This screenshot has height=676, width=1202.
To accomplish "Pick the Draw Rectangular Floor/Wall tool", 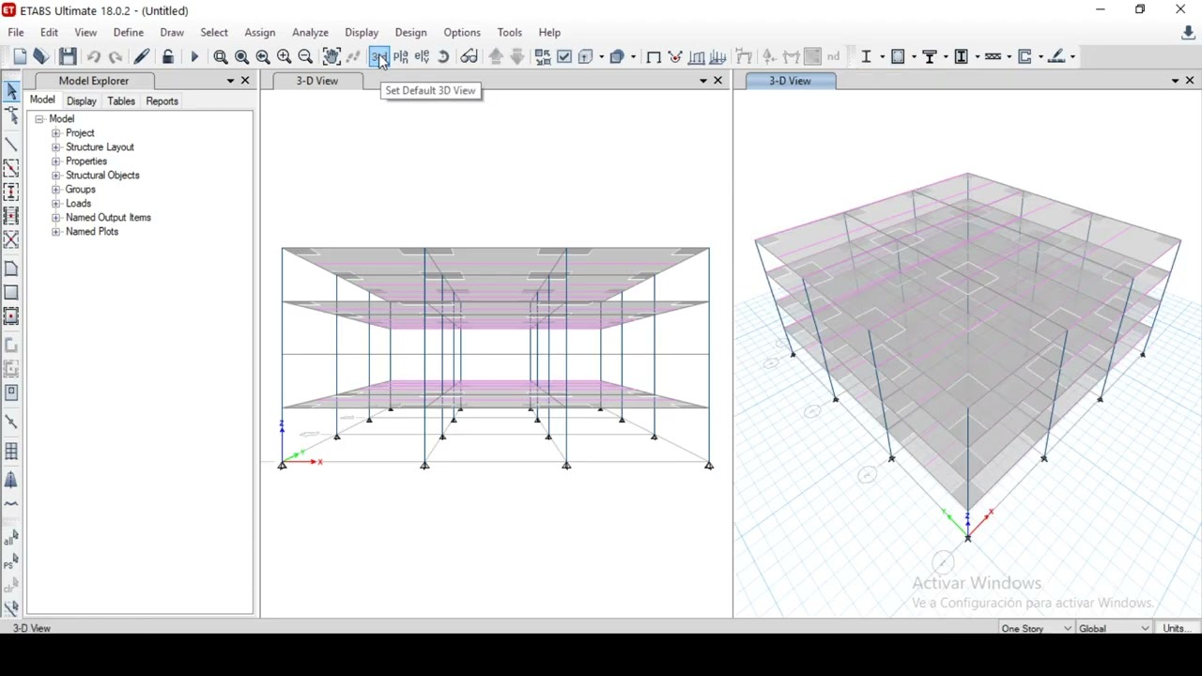I will 11,293.
